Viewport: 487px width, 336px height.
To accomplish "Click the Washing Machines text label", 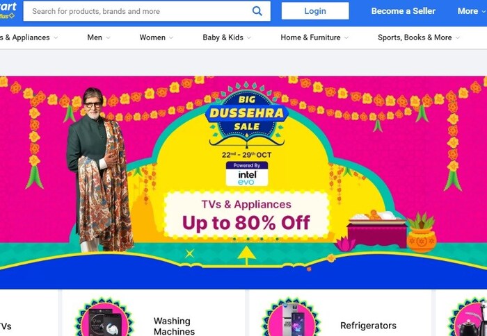I will (x=174, y=326).
